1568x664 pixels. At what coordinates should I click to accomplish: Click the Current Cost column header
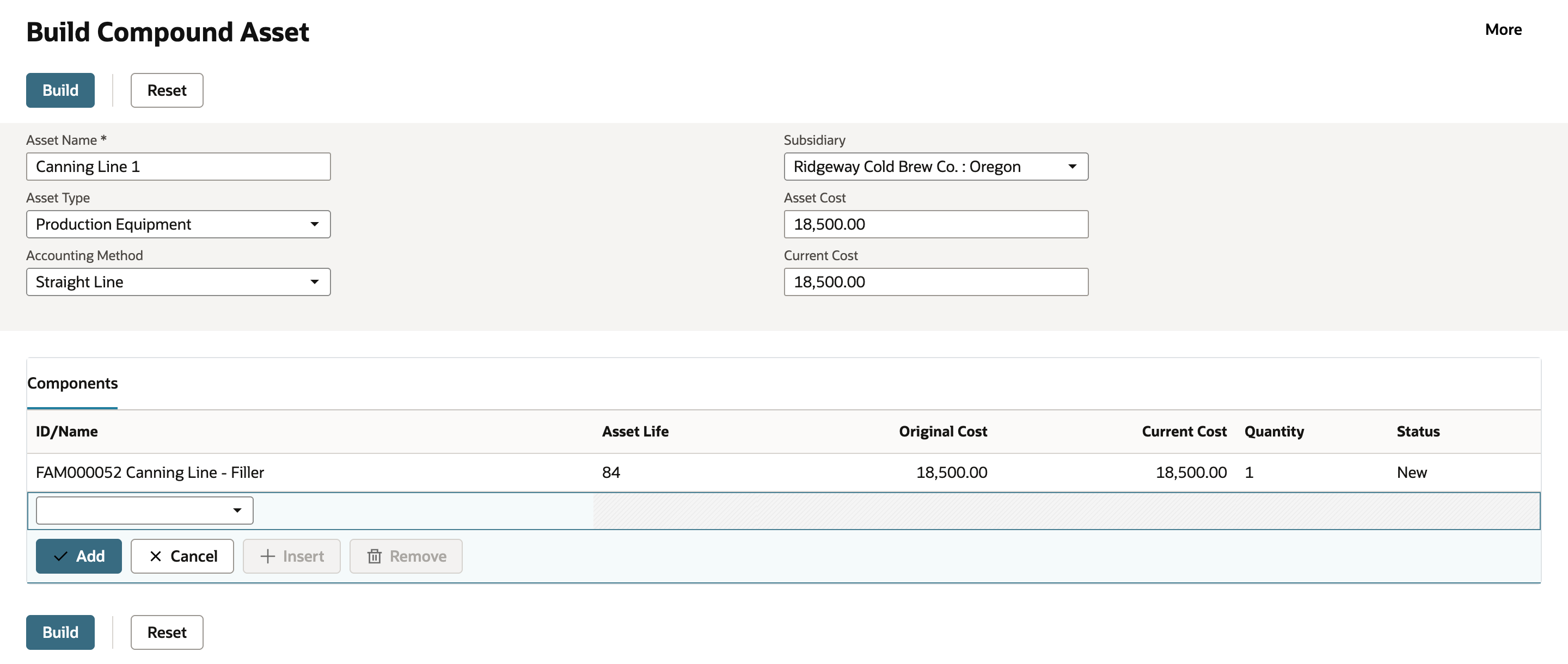click(1184, 431)
